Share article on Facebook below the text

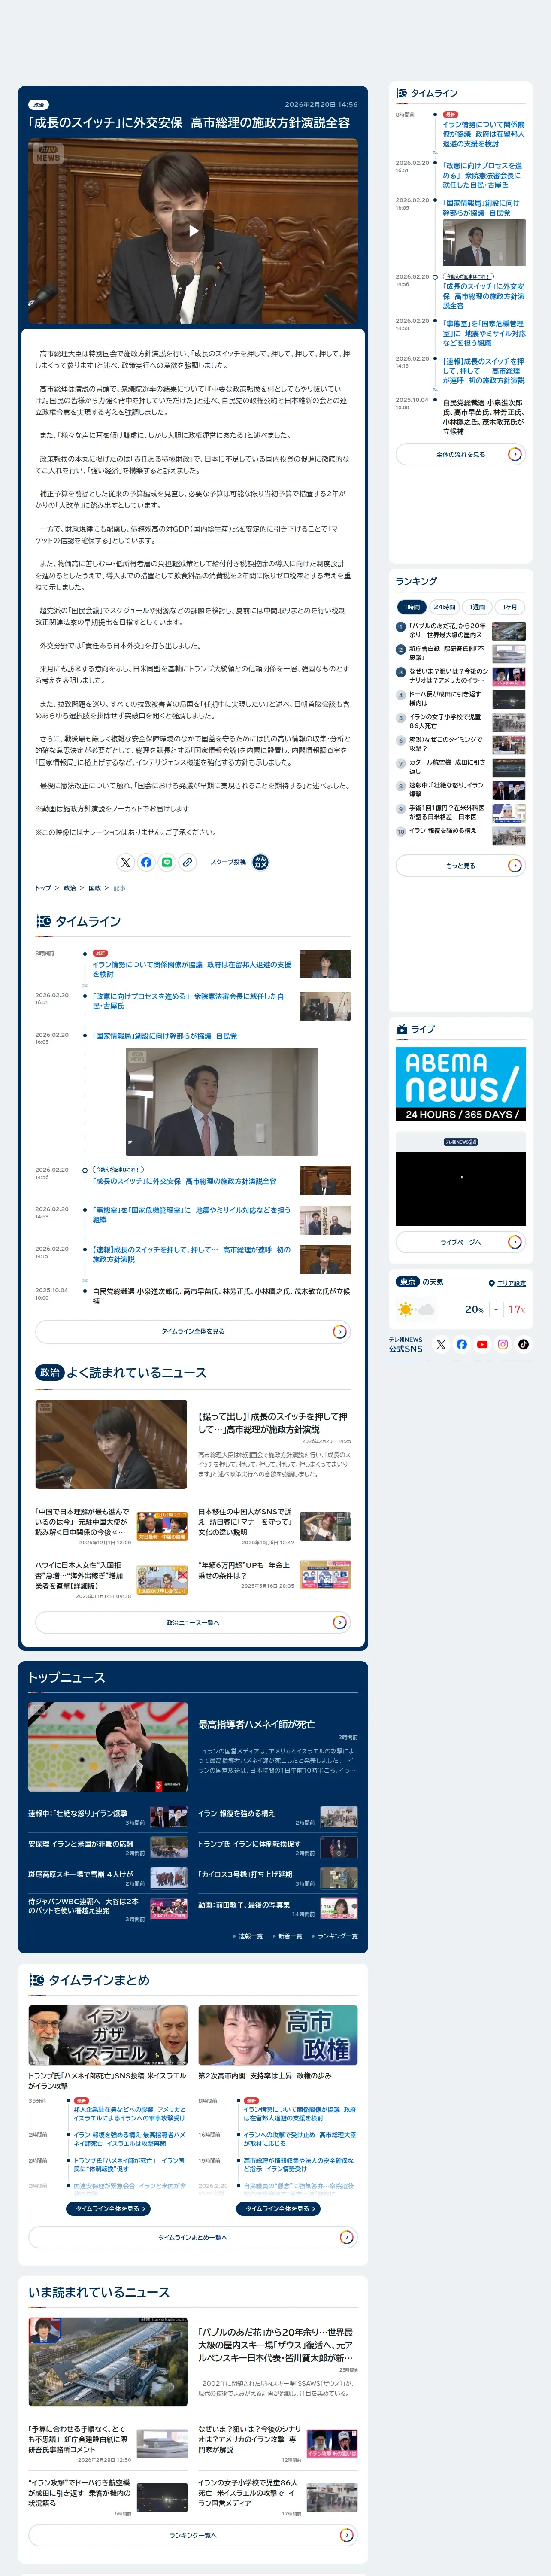click(x=146, y=862)
